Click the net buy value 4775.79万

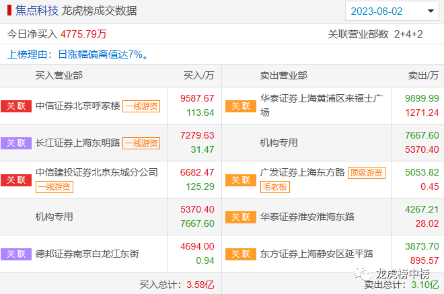tap(83, 34)
